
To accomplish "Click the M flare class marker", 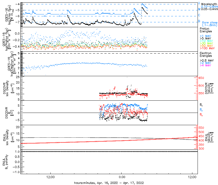I will 199,9.
